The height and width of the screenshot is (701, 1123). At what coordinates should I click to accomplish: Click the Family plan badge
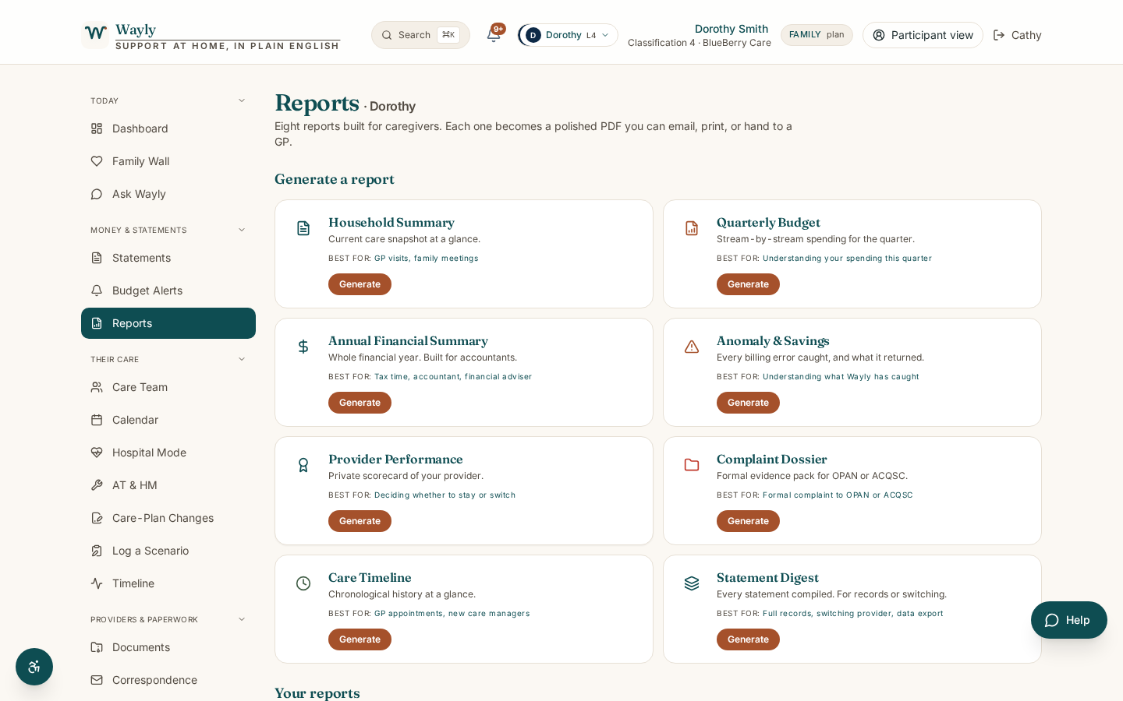point(817,35)
